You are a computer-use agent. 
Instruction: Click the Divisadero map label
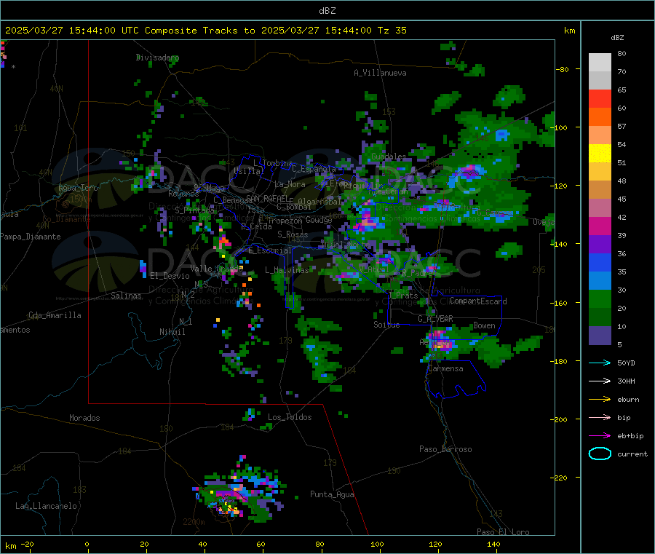coord(157,58)
